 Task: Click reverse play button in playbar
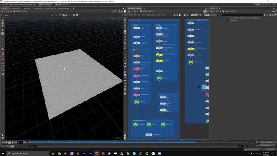6,143
